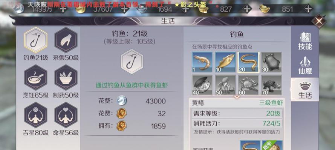Screen dimensions: 335x150
Task: Select the 吉星80级 lucky star icon
Action: [35, 115]
